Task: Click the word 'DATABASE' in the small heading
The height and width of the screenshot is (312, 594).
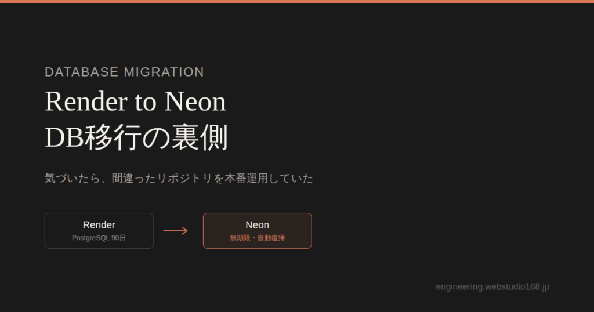Action: [x=81, y=72]
